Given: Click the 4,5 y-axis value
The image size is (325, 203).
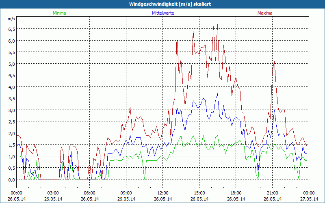Looking at the screenshot, I should pyautogui.click(x=11, y=76).
